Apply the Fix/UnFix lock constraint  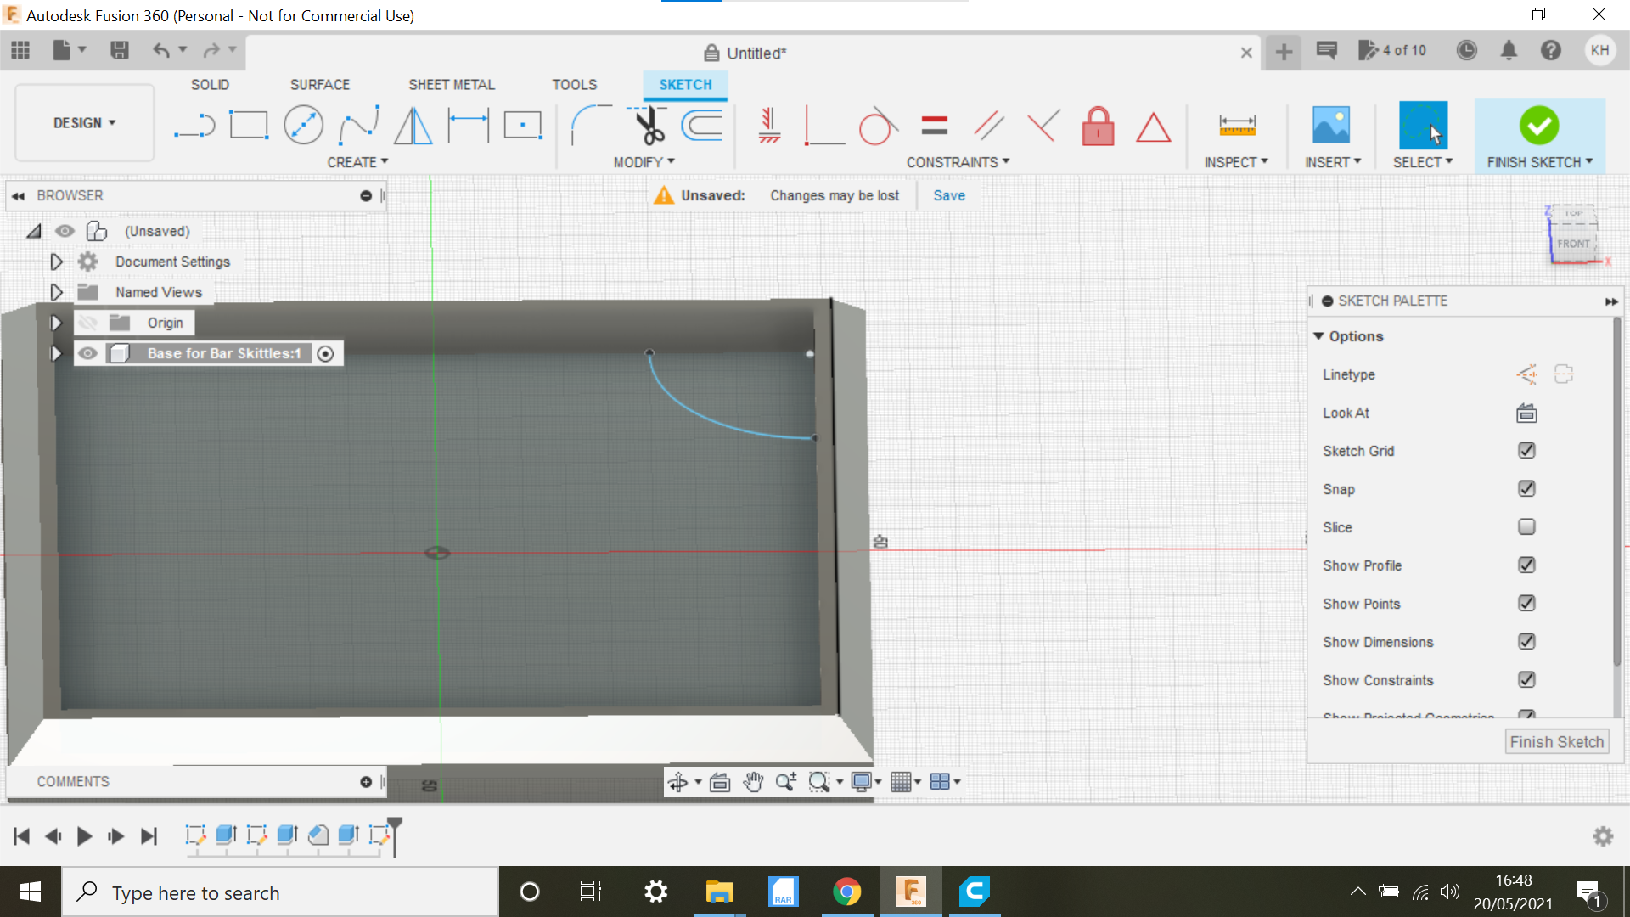coord(1098,126)
